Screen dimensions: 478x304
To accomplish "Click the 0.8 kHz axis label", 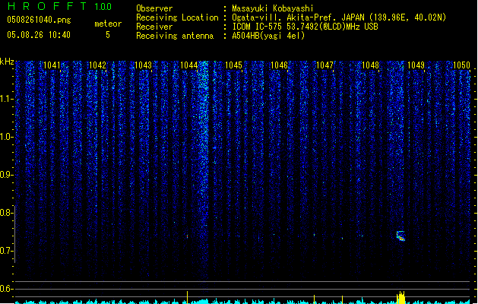I will coord(6,213).
